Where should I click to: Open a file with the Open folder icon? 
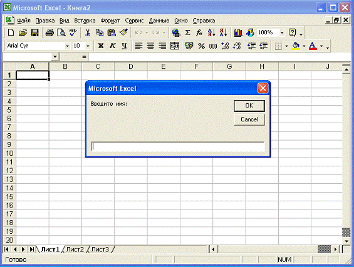23,33
